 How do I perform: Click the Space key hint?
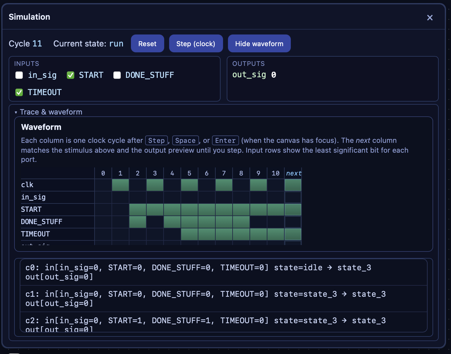[185, 140]
